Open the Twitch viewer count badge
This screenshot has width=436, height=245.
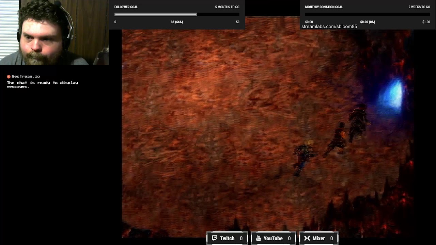227,238
